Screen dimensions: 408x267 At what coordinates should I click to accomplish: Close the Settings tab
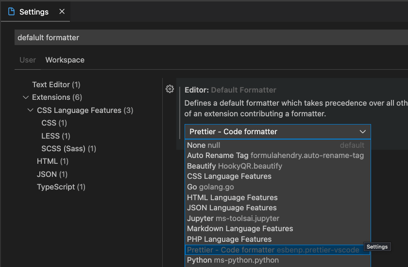click(x=62, y=12)
